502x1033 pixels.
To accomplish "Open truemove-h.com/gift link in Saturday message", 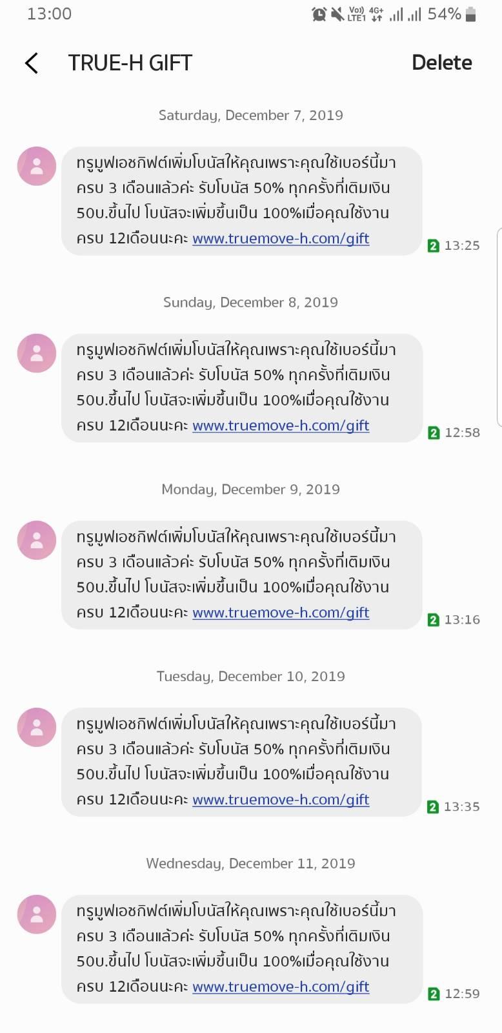I will 281,238.
